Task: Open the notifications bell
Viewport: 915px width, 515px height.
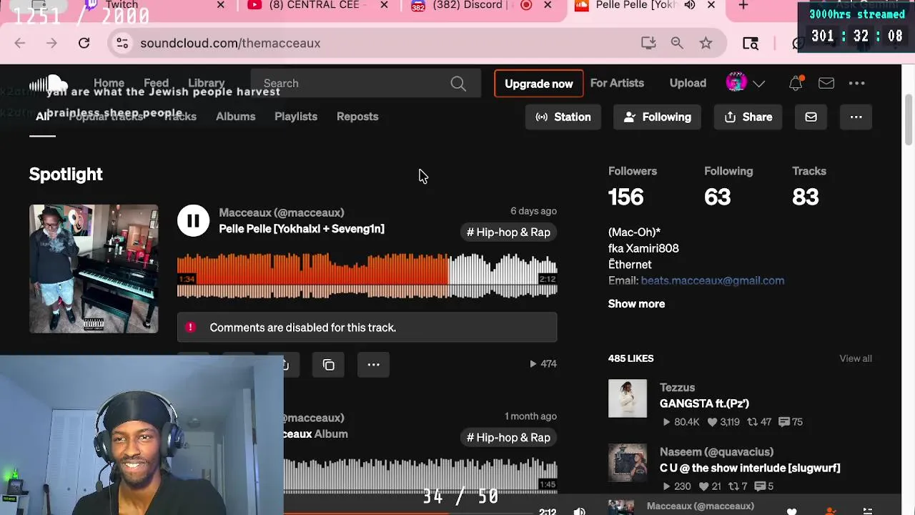Action: tap(796, 84)
